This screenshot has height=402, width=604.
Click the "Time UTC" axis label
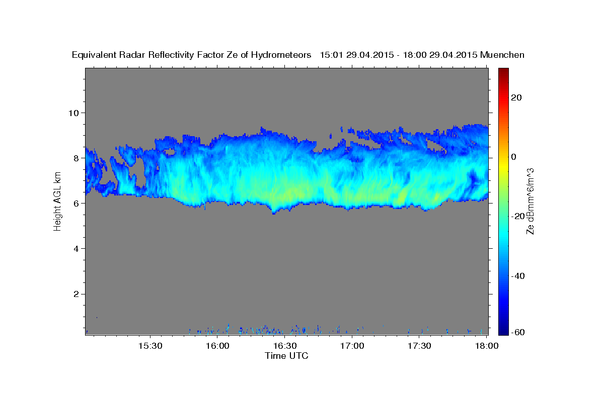click(286, 356)
